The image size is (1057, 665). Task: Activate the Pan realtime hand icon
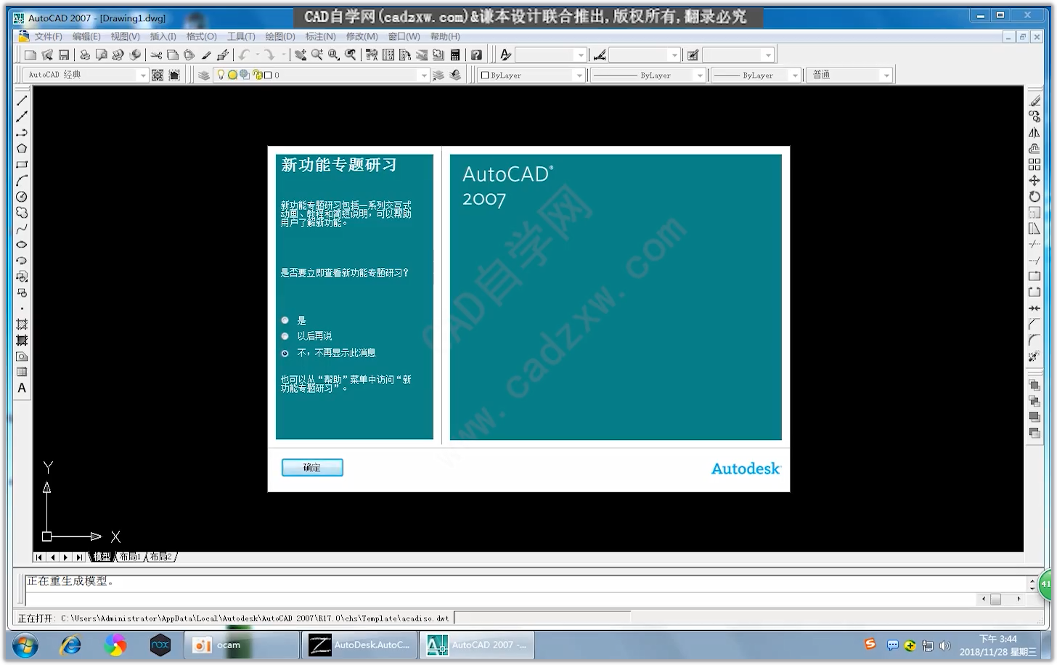pos(300,54)
